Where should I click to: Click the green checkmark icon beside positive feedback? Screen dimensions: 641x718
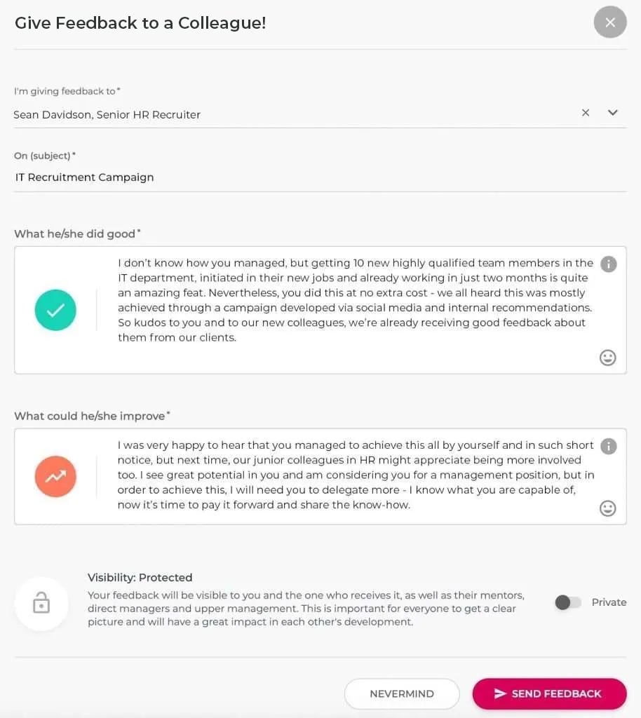tap(55, 310)
